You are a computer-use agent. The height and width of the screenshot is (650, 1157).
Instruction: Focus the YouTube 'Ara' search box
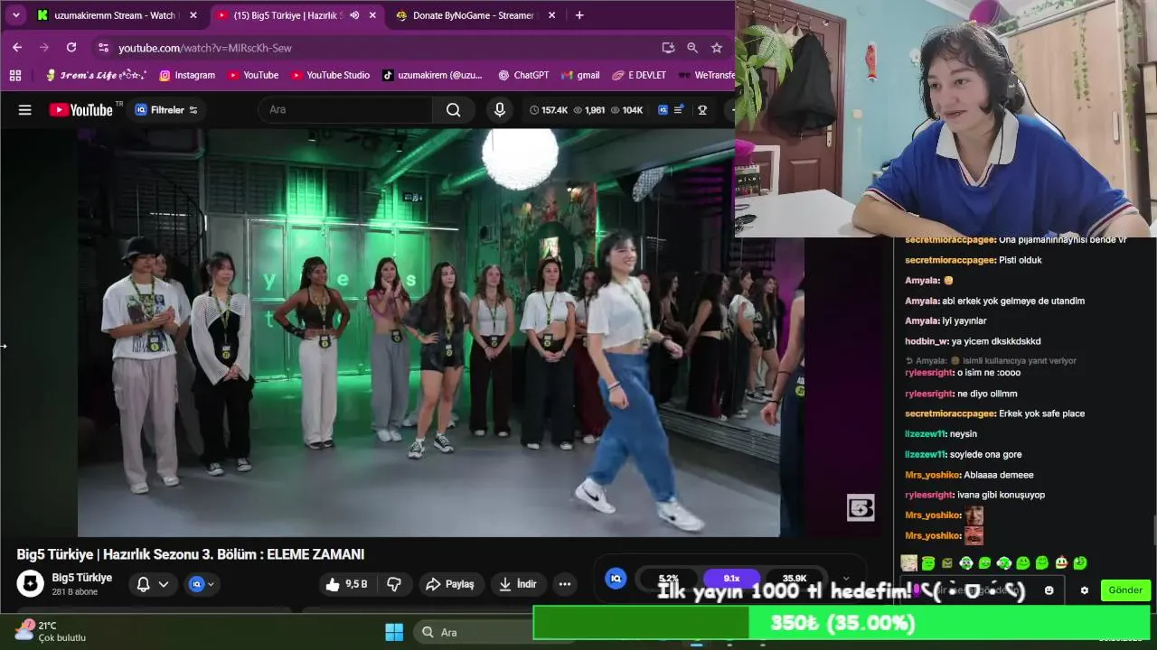[345, 110]
